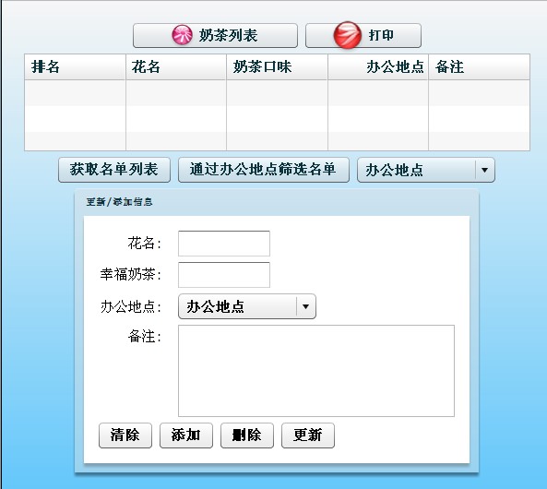Sort by the 花名 column header
The width and height of the screenshot is (547, 489).
coord(176,66)
